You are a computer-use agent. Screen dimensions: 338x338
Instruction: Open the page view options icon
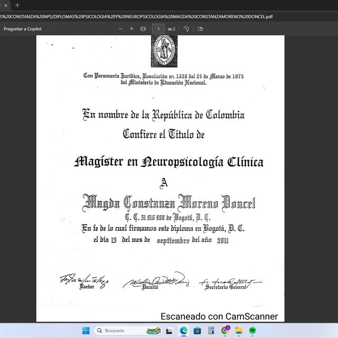pyautogui.click(x=200, y=29)
